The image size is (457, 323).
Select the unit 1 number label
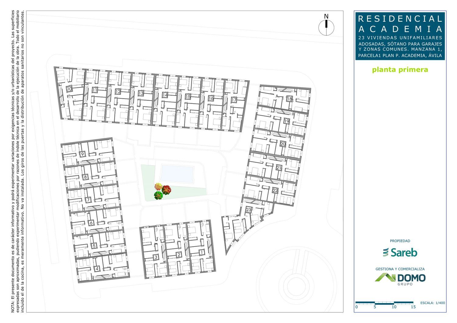pyautogui.click(x=202, y=252)
